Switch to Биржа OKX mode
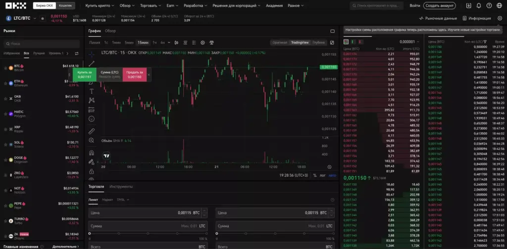 pos(44,5)
